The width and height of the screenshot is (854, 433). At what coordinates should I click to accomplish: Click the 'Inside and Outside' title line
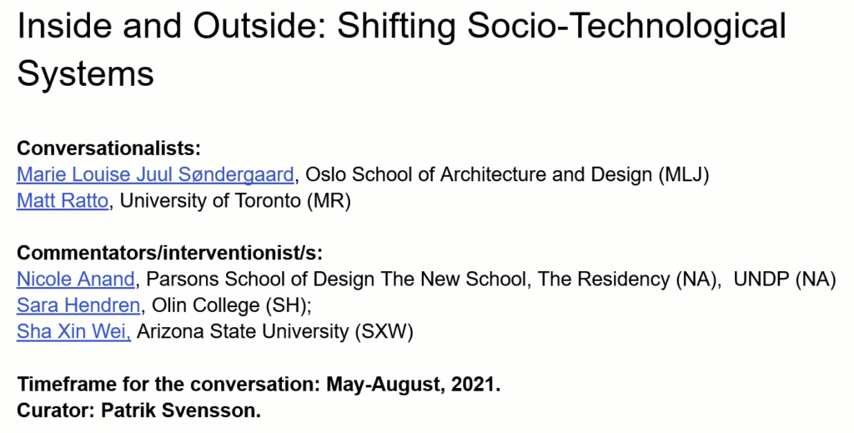point(401,28)
